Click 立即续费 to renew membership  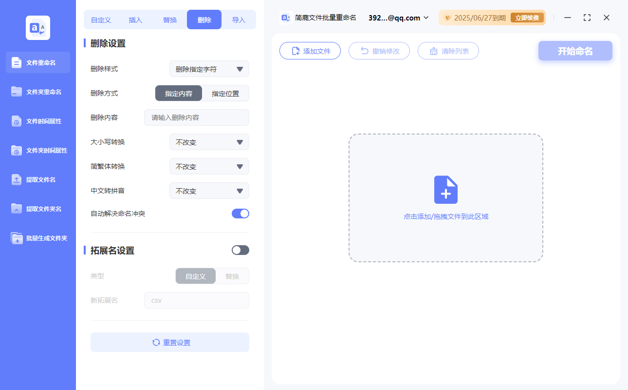pos(527,17)
